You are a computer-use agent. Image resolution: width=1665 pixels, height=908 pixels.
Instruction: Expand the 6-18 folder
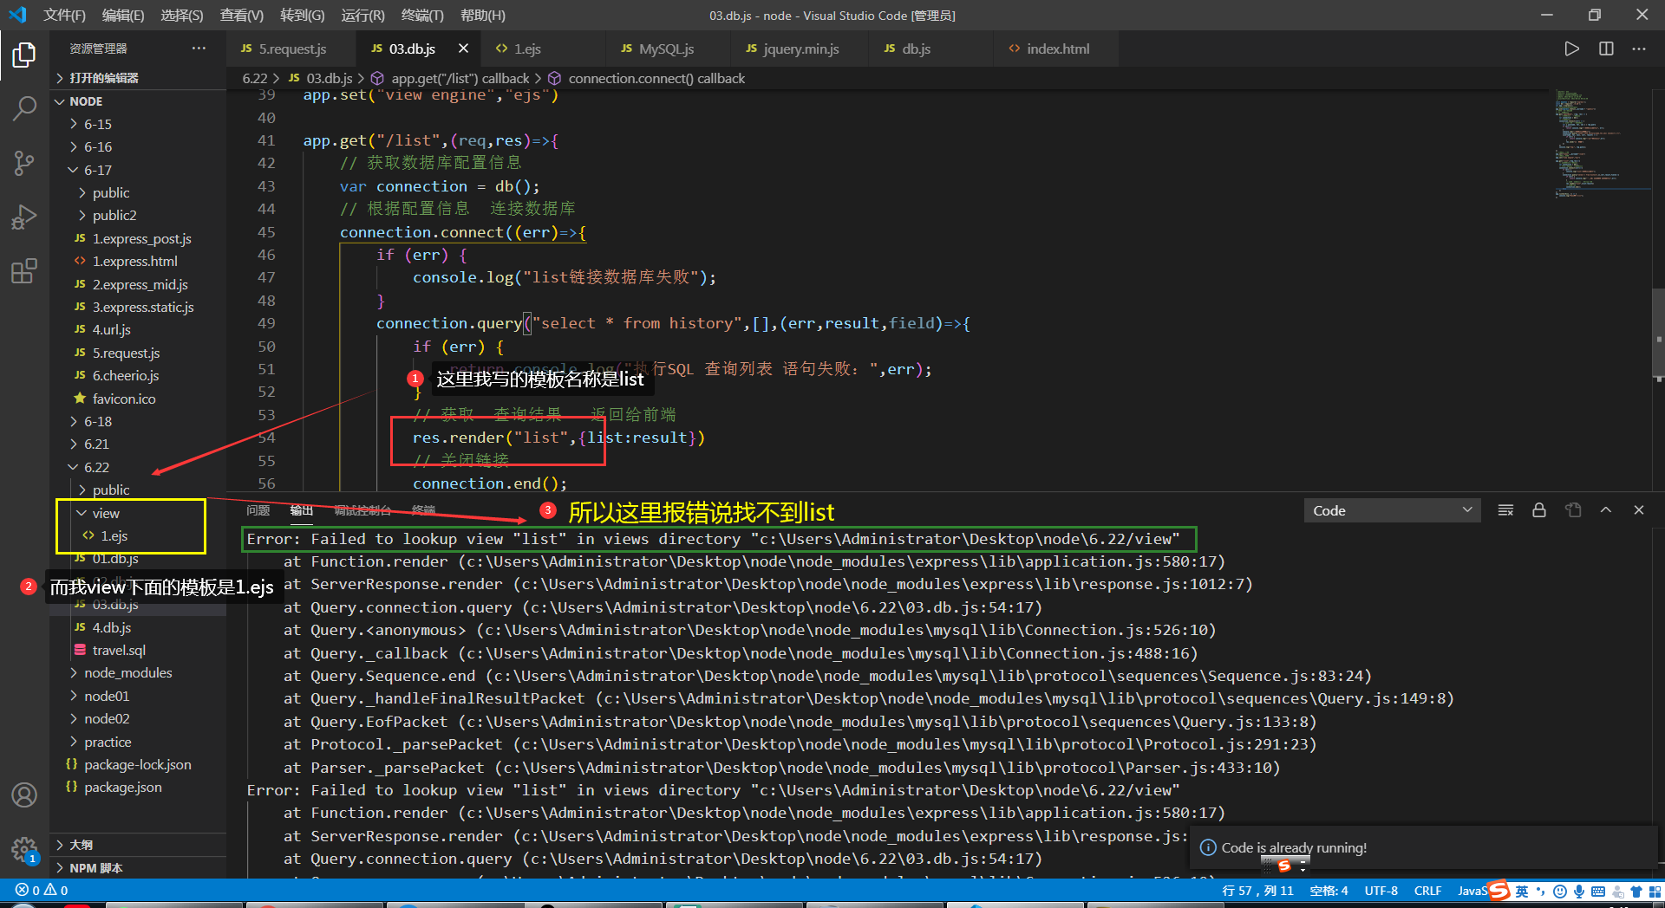96,421
